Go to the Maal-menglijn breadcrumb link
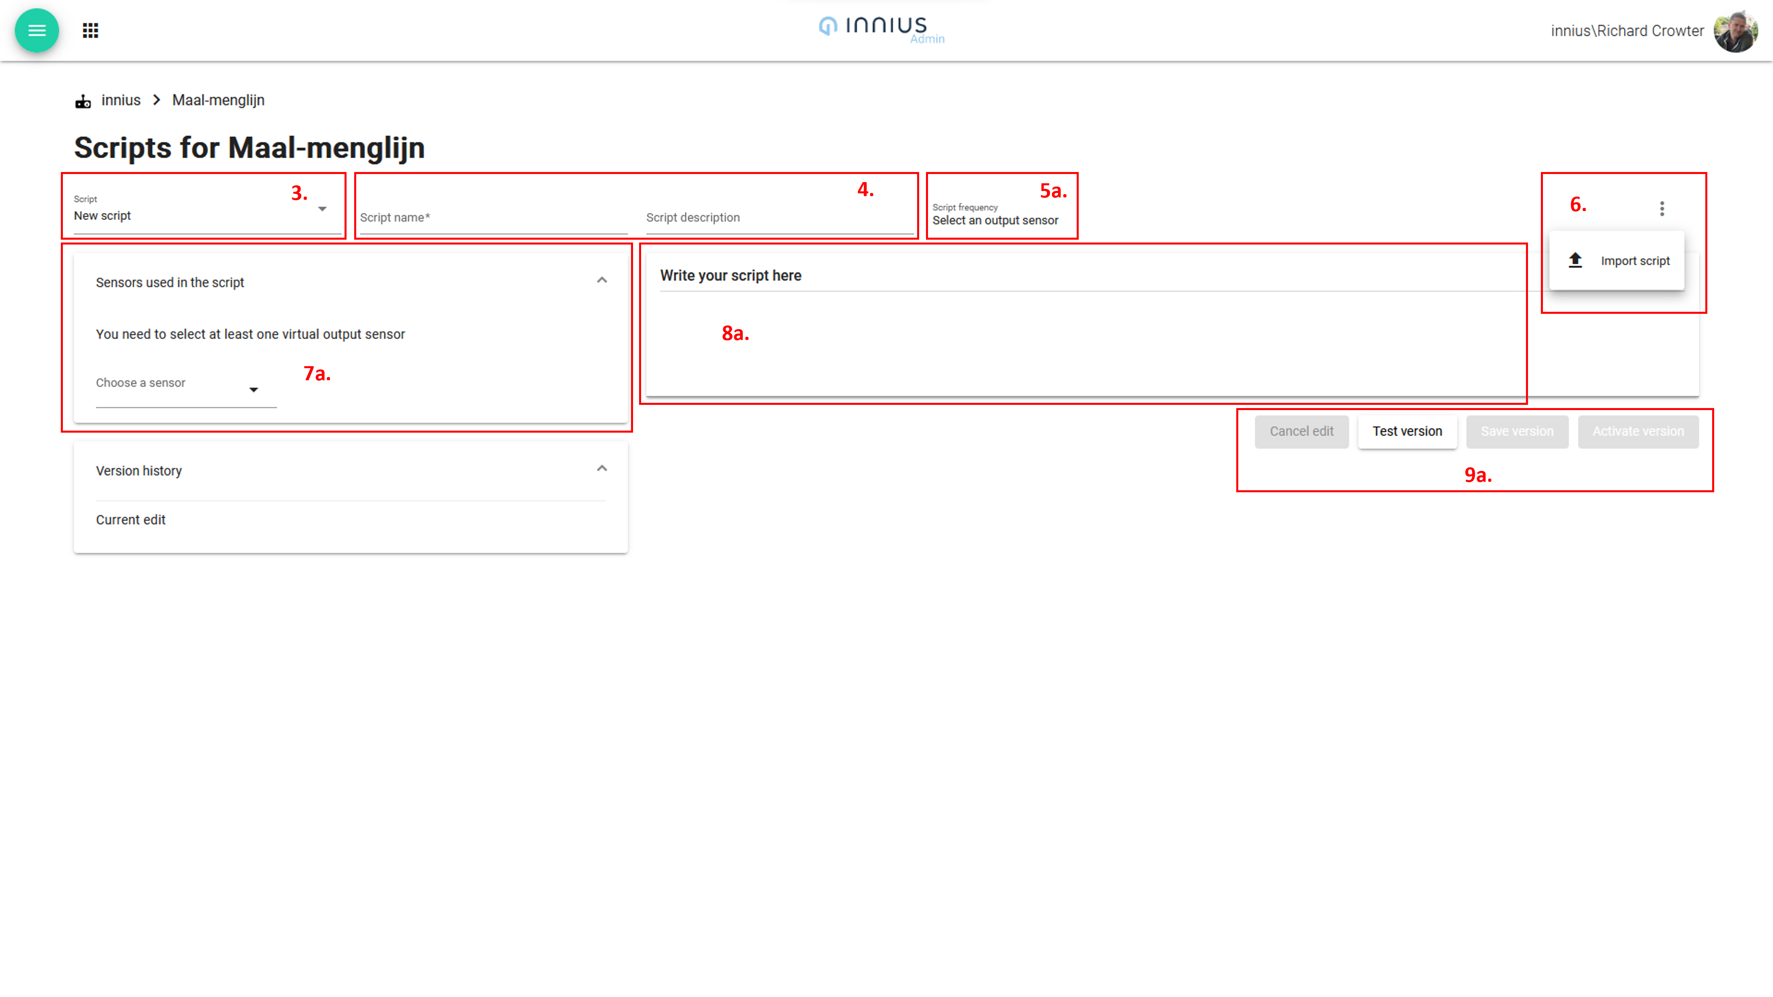The height and width of the screenshot is (997, 1773). point(218,100)
